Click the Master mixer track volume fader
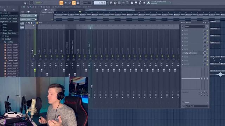The height and width of the screenshot is (126, 225). click(x=35, y=70)
